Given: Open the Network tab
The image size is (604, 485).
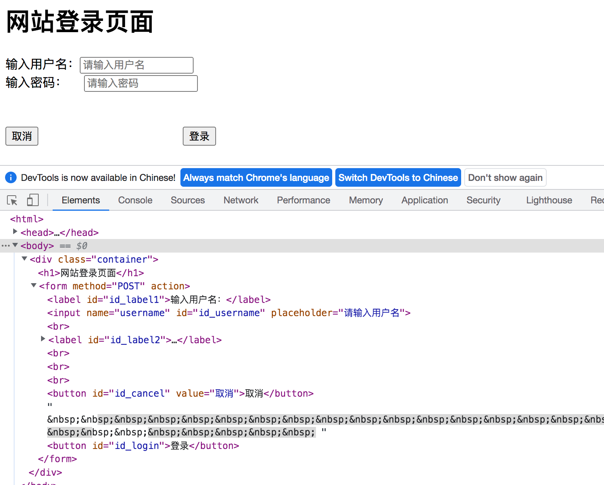Looking at the screenshot, I should click(x=241, y=200).
